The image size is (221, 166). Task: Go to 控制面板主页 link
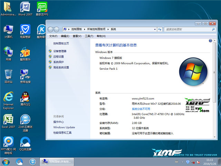pyautogui.click(x=61, y=44)
